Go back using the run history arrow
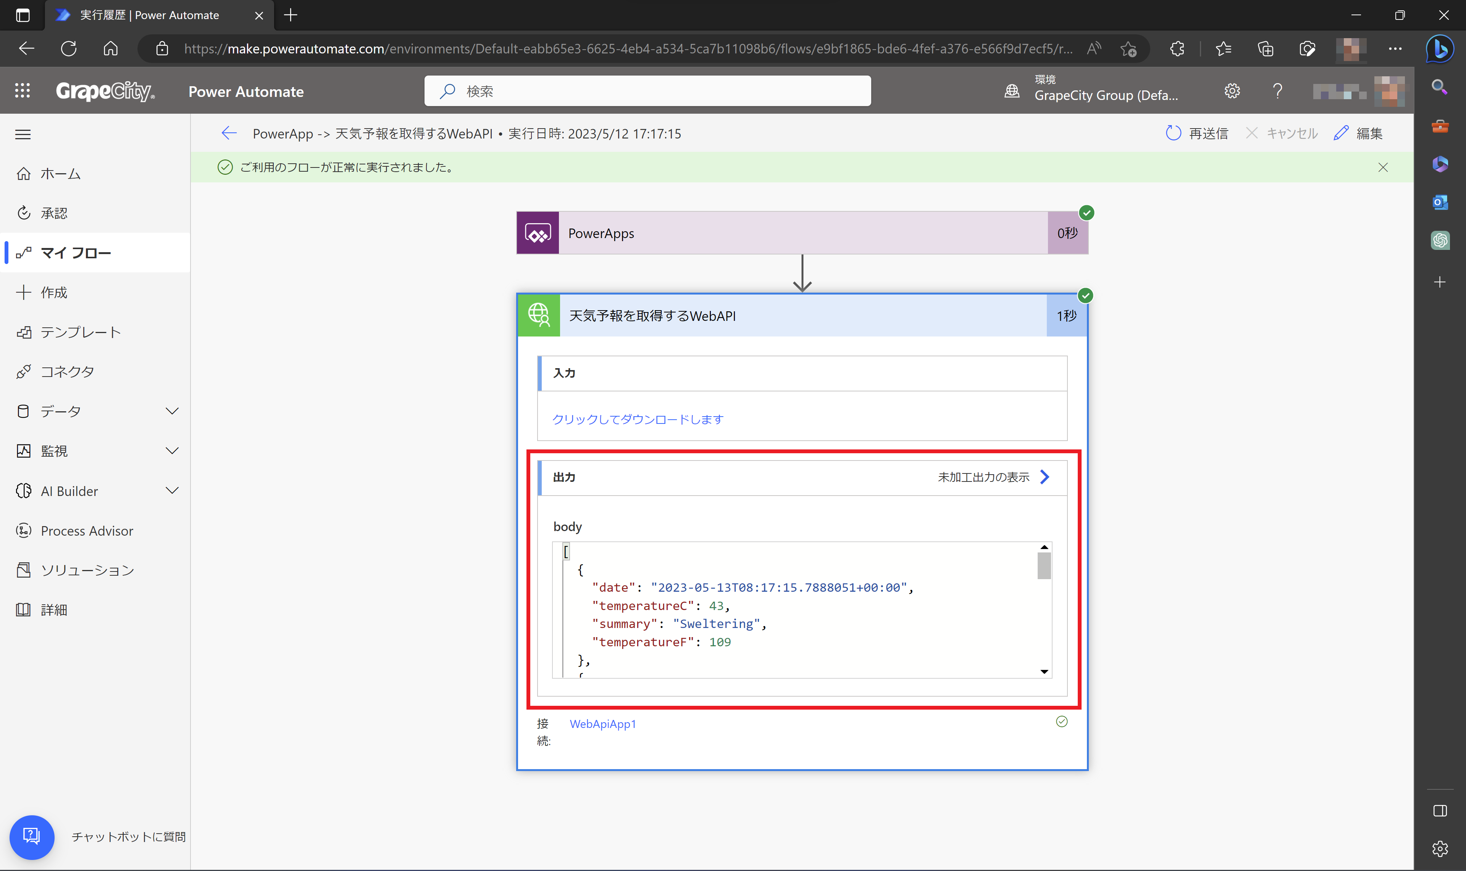 [x=229, y=133]
